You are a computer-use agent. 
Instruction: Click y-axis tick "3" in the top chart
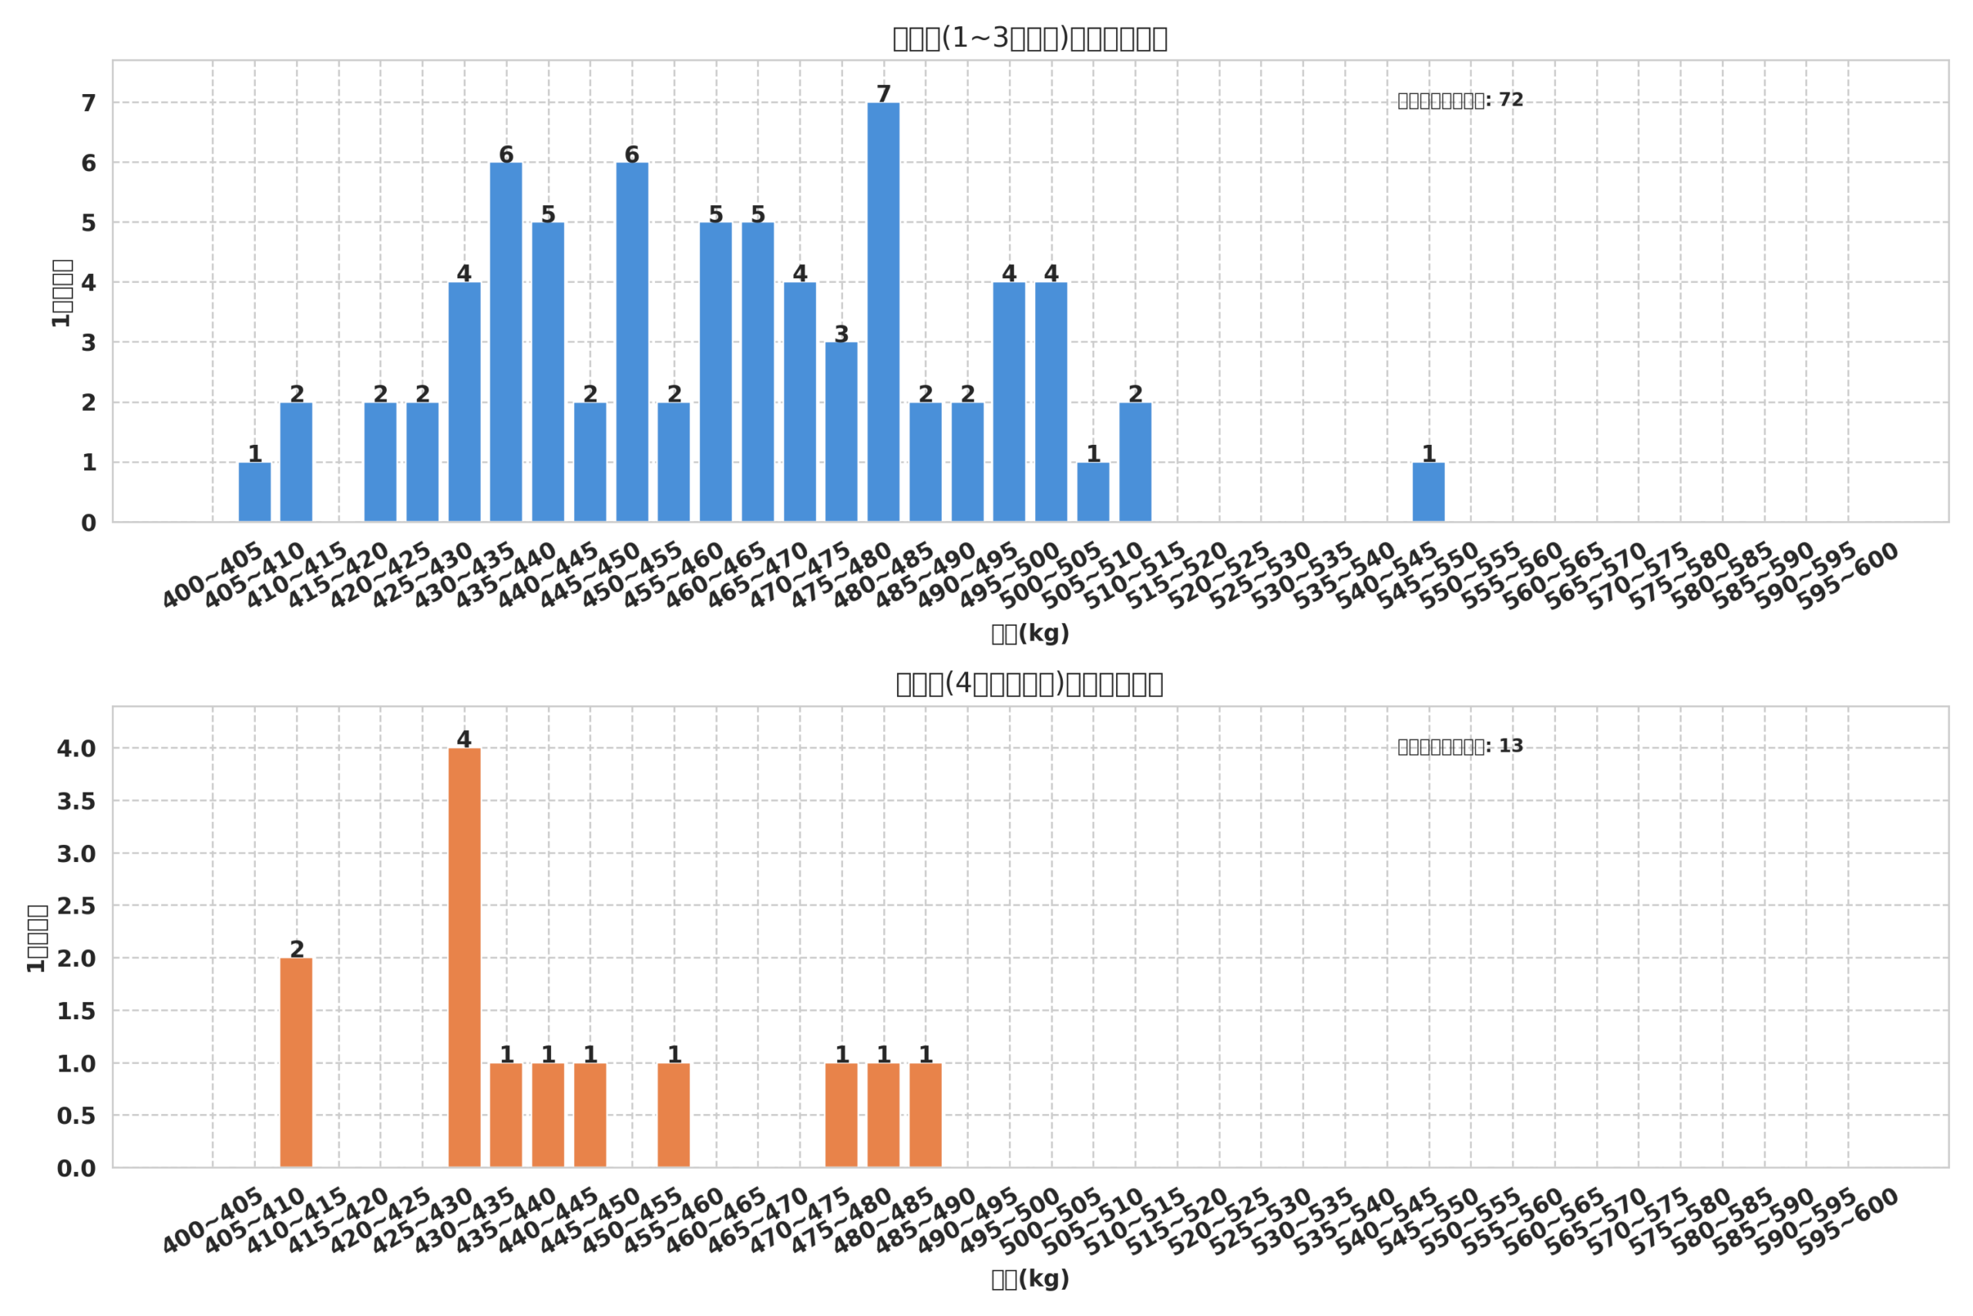click(x=89, y=343)
